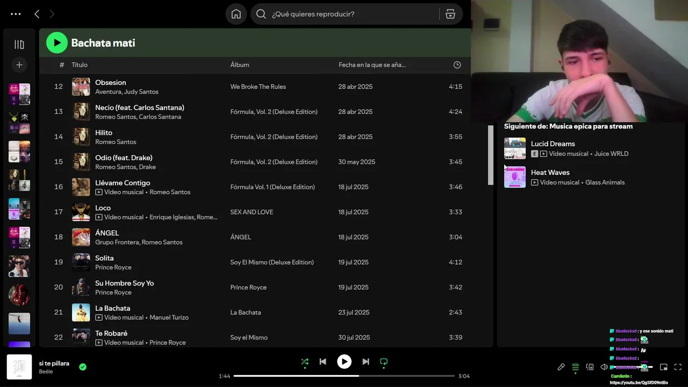
Task: Select the track Necio (feat. Carlos Santana)
Action: tap(140, 107)
